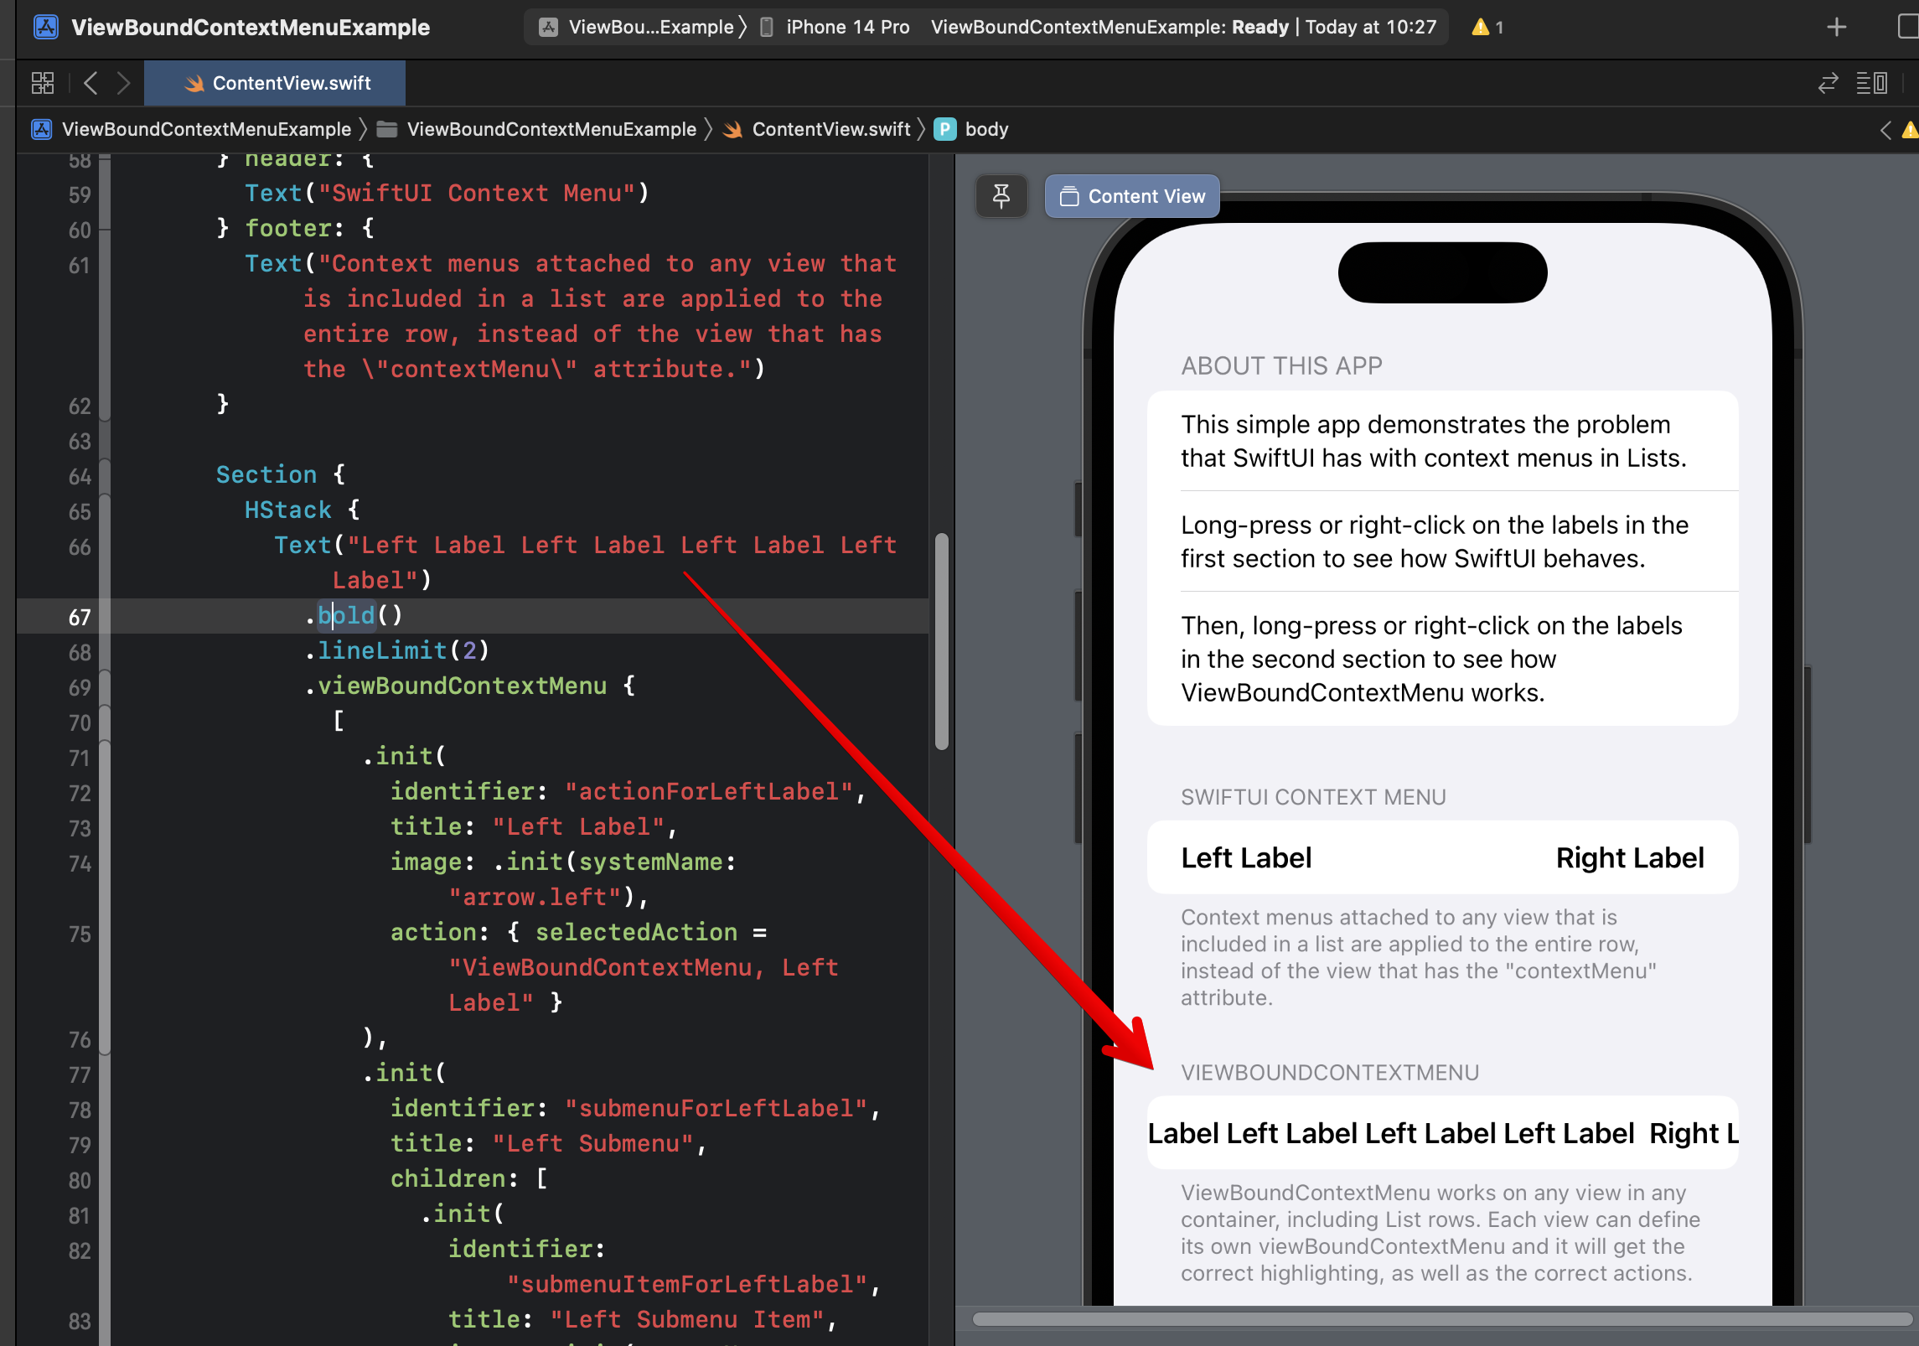Click the "This simple app demonstrates" row

[1442, 441]
